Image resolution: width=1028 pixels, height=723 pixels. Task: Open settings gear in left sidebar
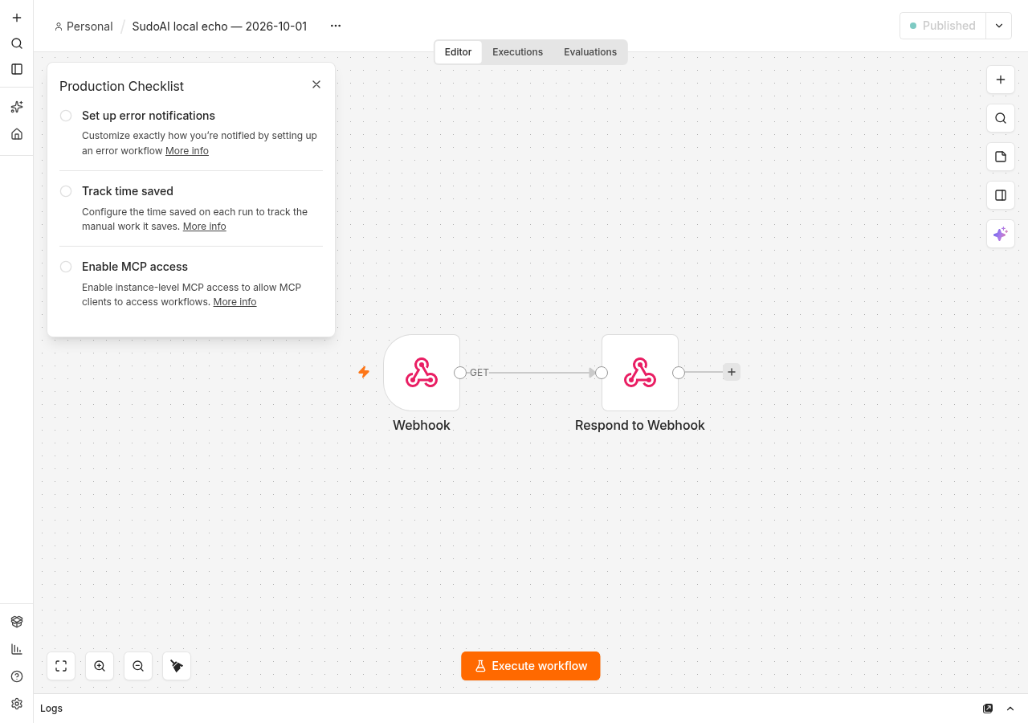[17, 704]
